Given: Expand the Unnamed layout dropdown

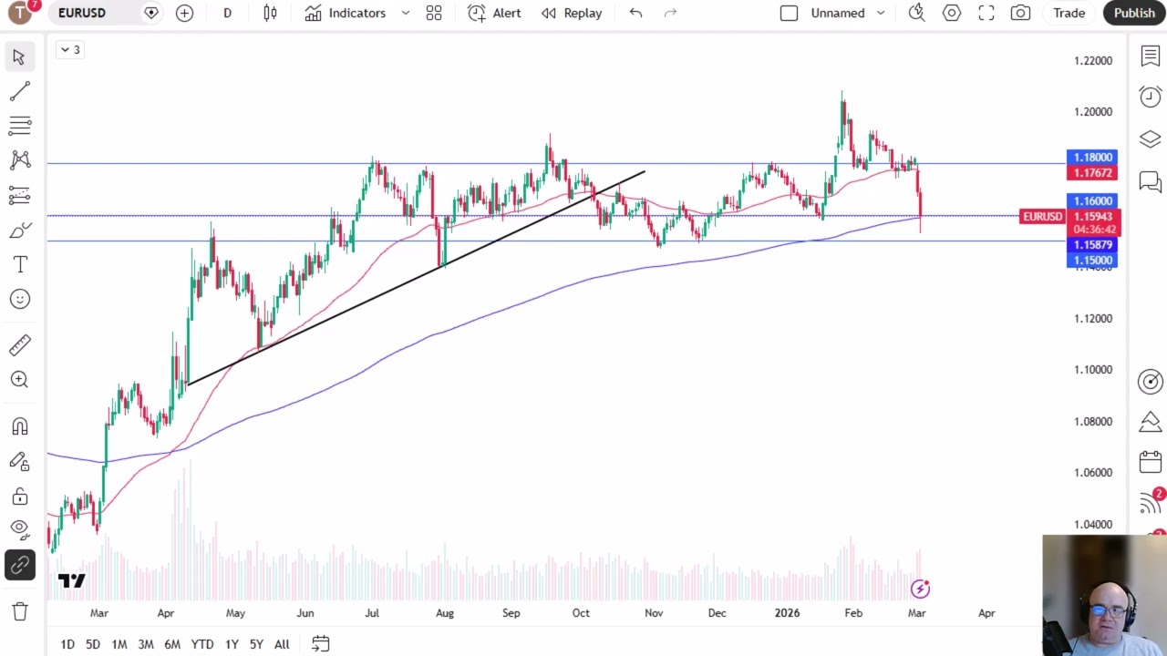Looking at the screenshot, I should [x=881, y=13].
